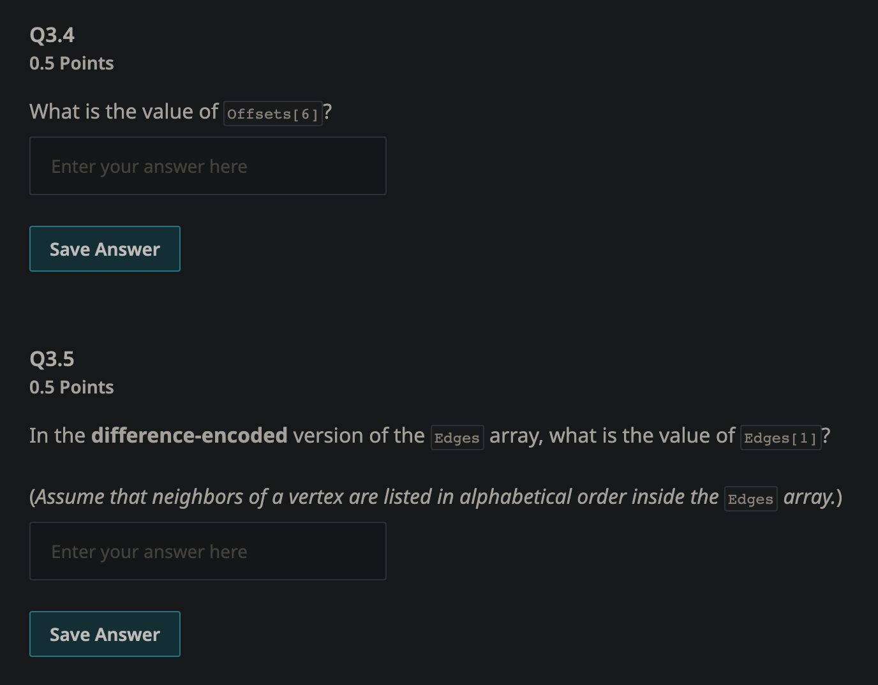The image size is (878, 685).
Task: Click the difference-encoded bold text
Action: (x=188, y=435)
